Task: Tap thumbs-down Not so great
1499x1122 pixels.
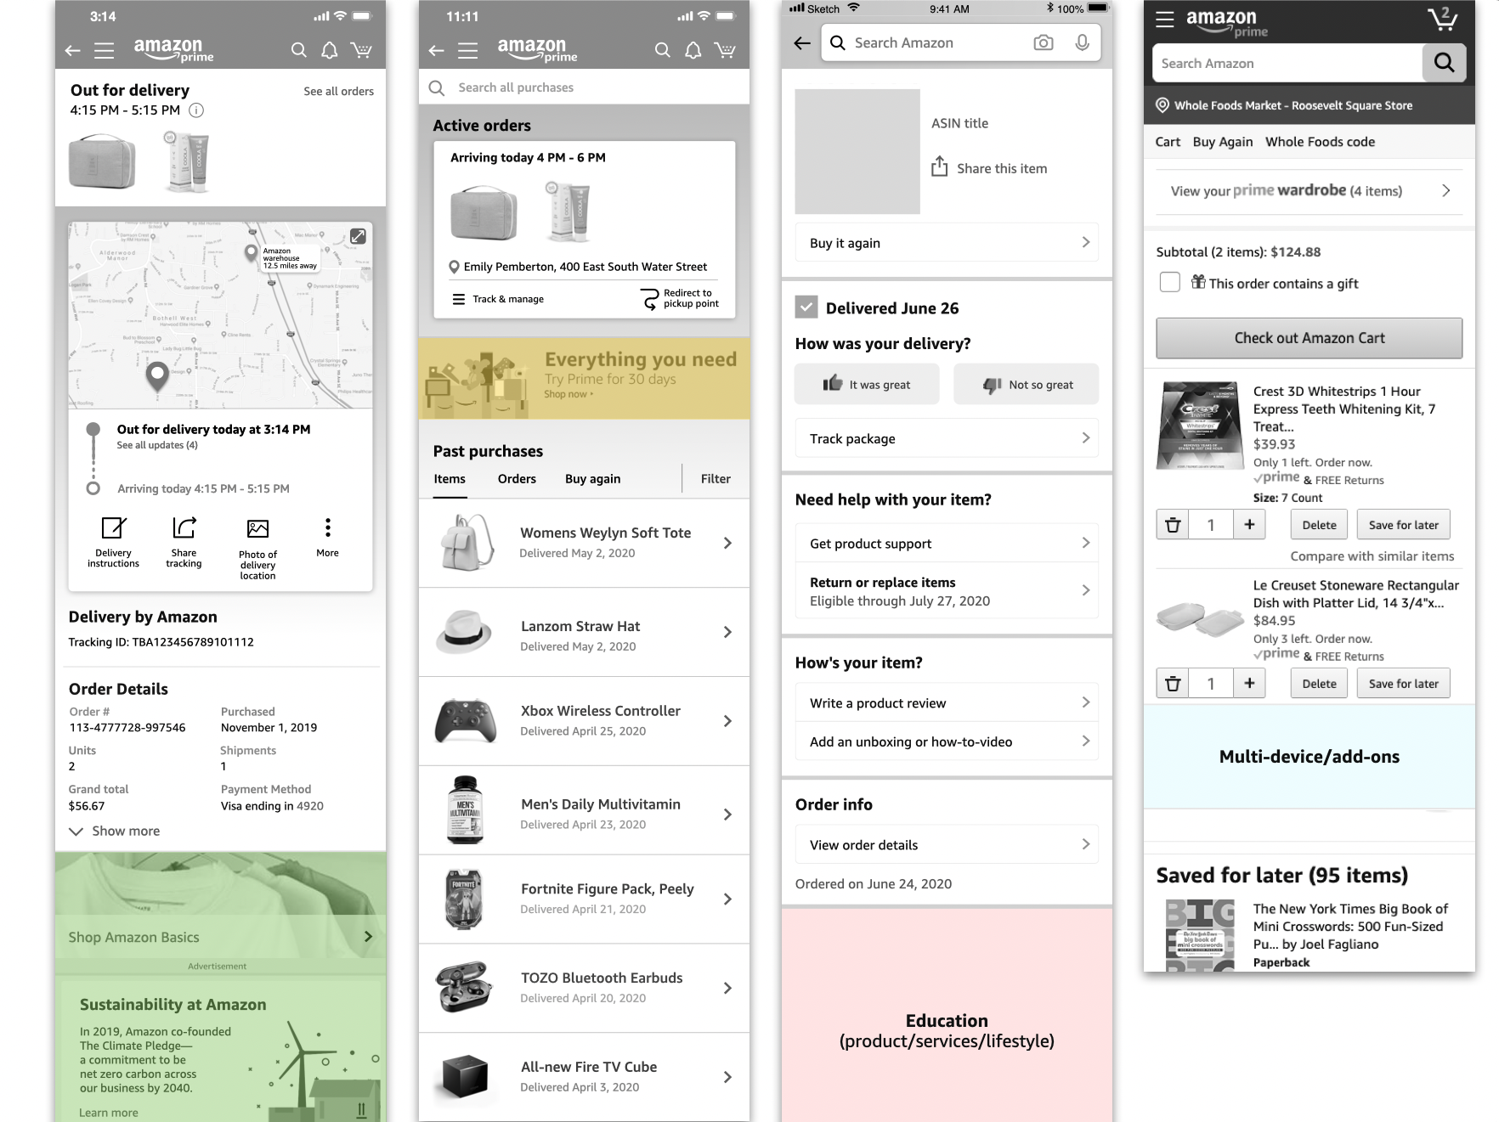Action: pos(1026,384)
